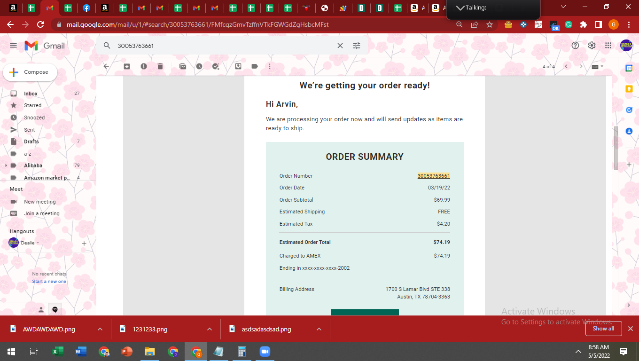Collapse the side panel chevron
Image resolution: width=639 pixels, height=361 pixels.
point(629,305)
